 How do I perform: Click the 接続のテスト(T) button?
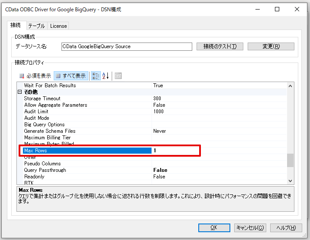(220, 46)
